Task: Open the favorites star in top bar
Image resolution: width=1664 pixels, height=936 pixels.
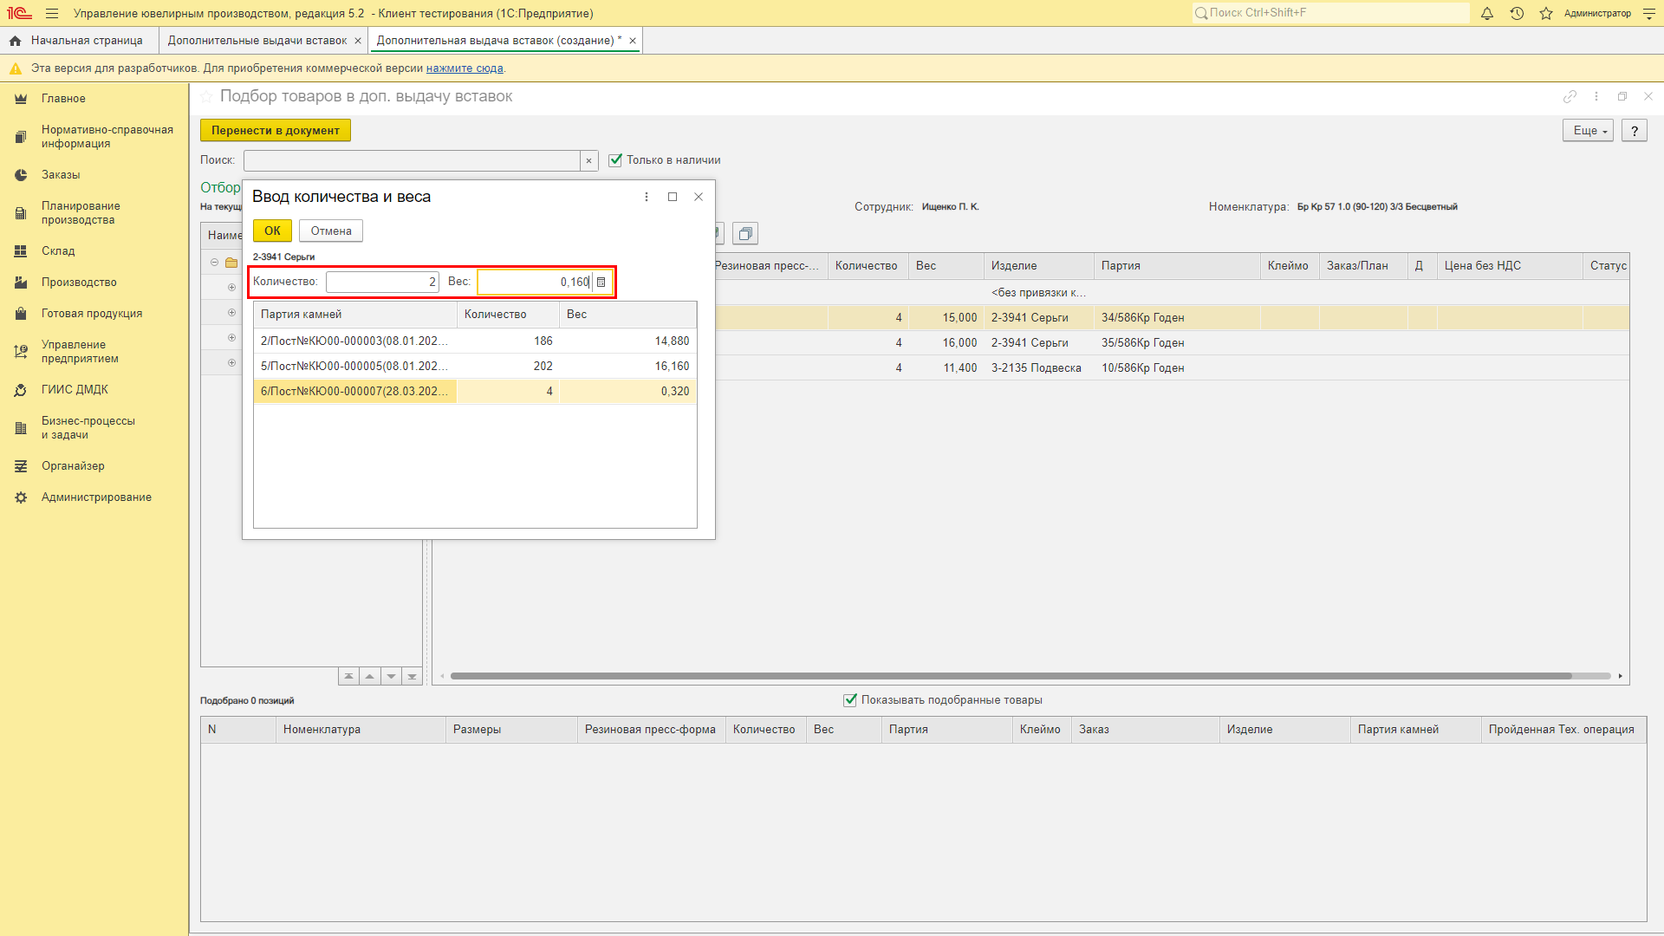Action: point(1546,13)
